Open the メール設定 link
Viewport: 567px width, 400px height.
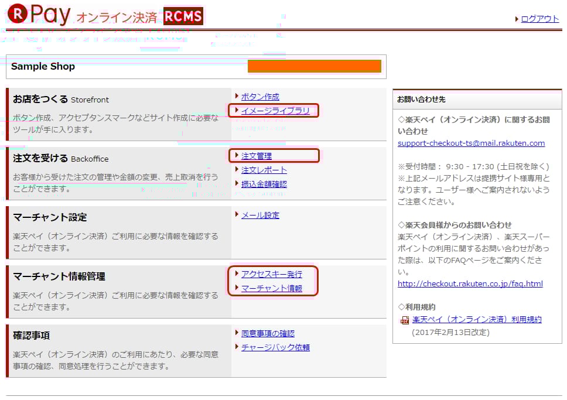[x=260, y=215]
